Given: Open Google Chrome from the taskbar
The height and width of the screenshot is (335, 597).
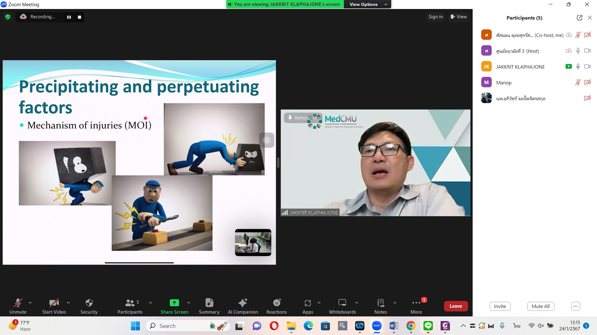Looking at the screenshot, I should pos(411,326).
